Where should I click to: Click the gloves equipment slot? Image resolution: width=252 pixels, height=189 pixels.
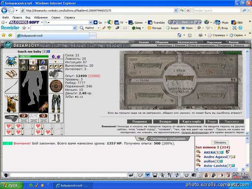[x=56, y=74]
